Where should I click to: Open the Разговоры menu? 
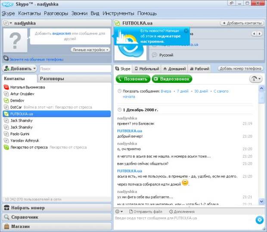(56, 13)
